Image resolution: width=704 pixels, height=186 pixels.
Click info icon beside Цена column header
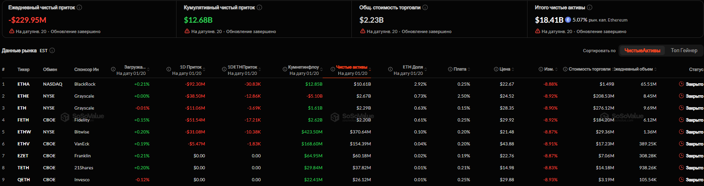point(496,69)
